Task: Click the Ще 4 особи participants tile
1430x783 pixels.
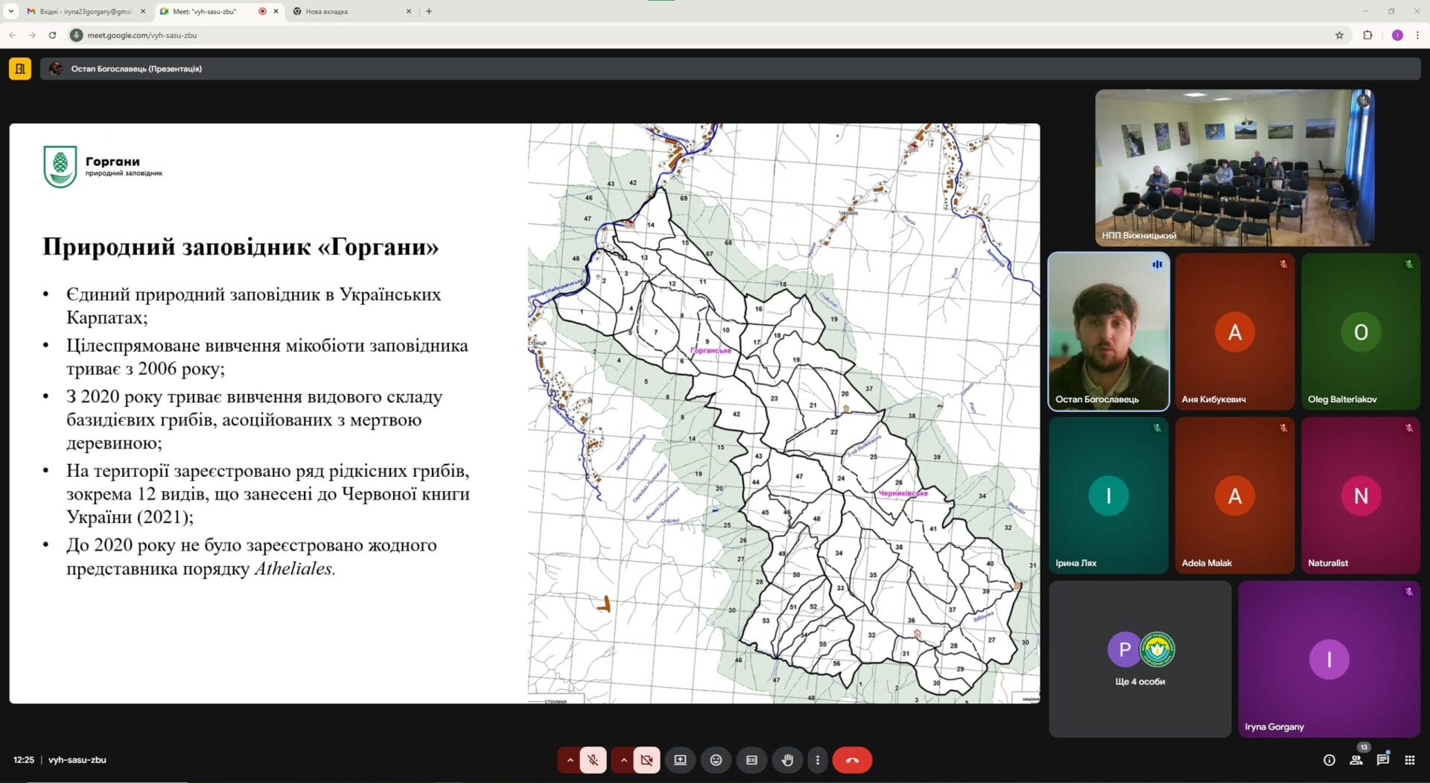Action: tap(1140, 659)
